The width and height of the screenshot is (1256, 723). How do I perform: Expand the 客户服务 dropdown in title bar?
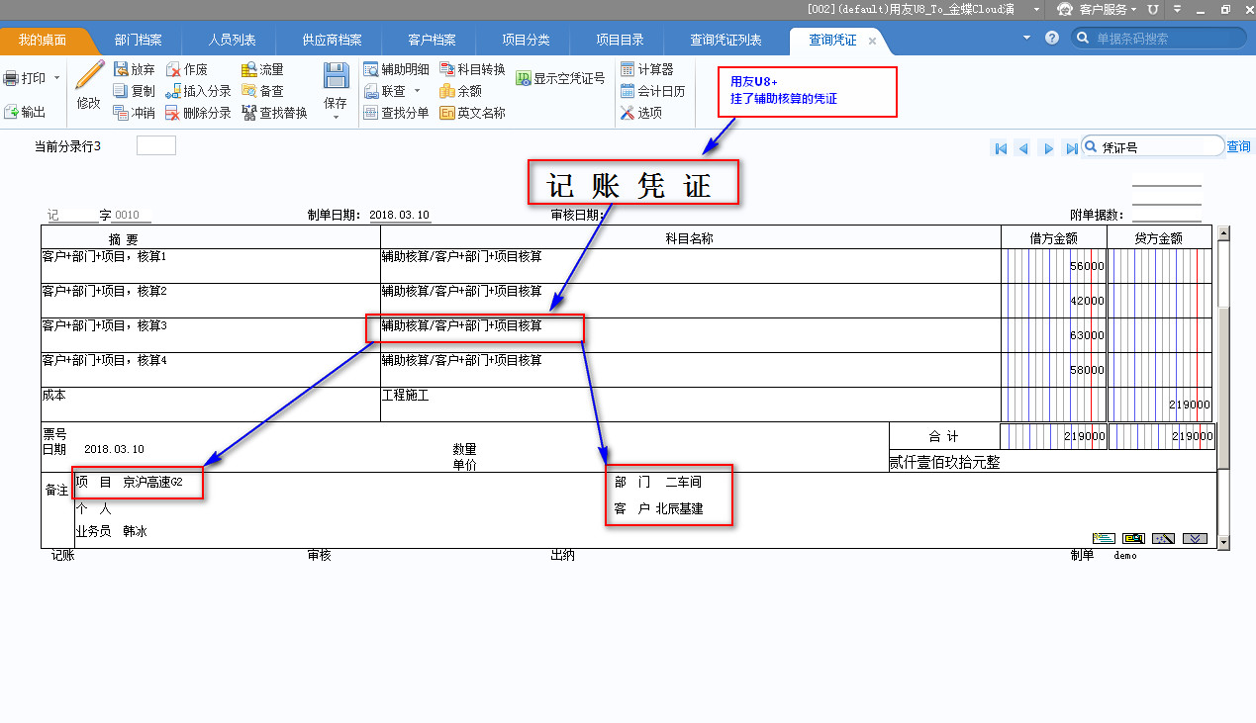(1135, 9)
